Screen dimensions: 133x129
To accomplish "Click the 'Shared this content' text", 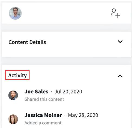I will (44, 99).
